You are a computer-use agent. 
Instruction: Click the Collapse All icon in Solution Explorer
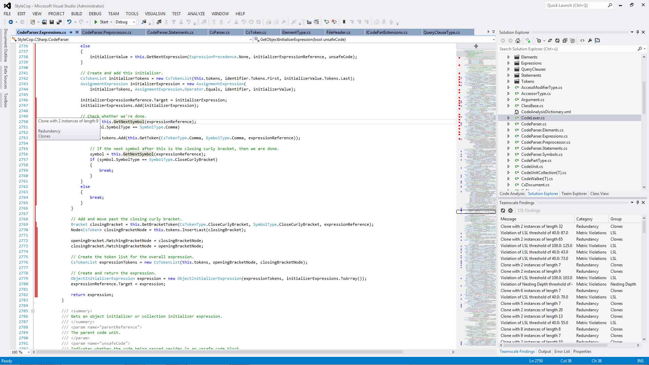tap(565, 41)
